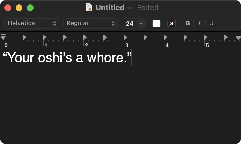Viewport: 241px width, 144px height.
Task: Click the document proxy icon beside Untitled
Action: [x=89, y=7]
